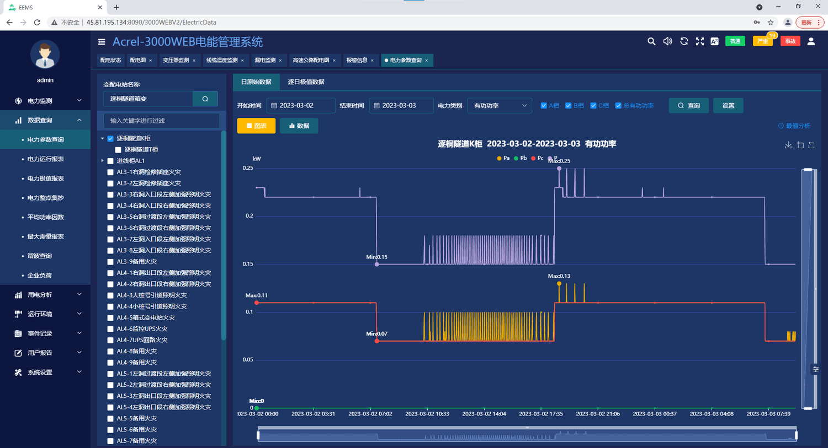Click the 查询 query button
The width and height of the screenshot is (828, 448).
tap(688, 106)
